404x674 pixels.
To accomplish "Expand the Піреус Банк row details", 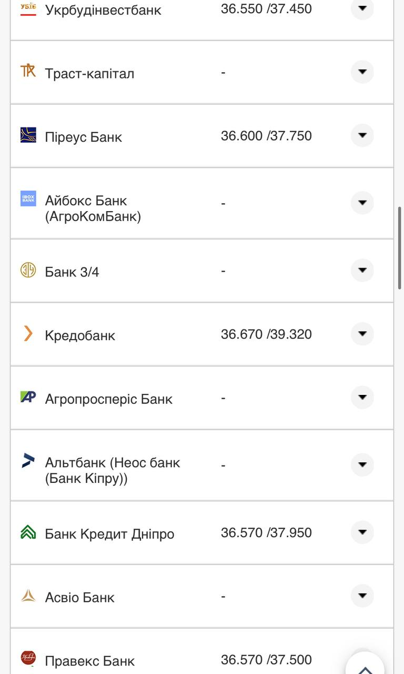I will point(362,135).
